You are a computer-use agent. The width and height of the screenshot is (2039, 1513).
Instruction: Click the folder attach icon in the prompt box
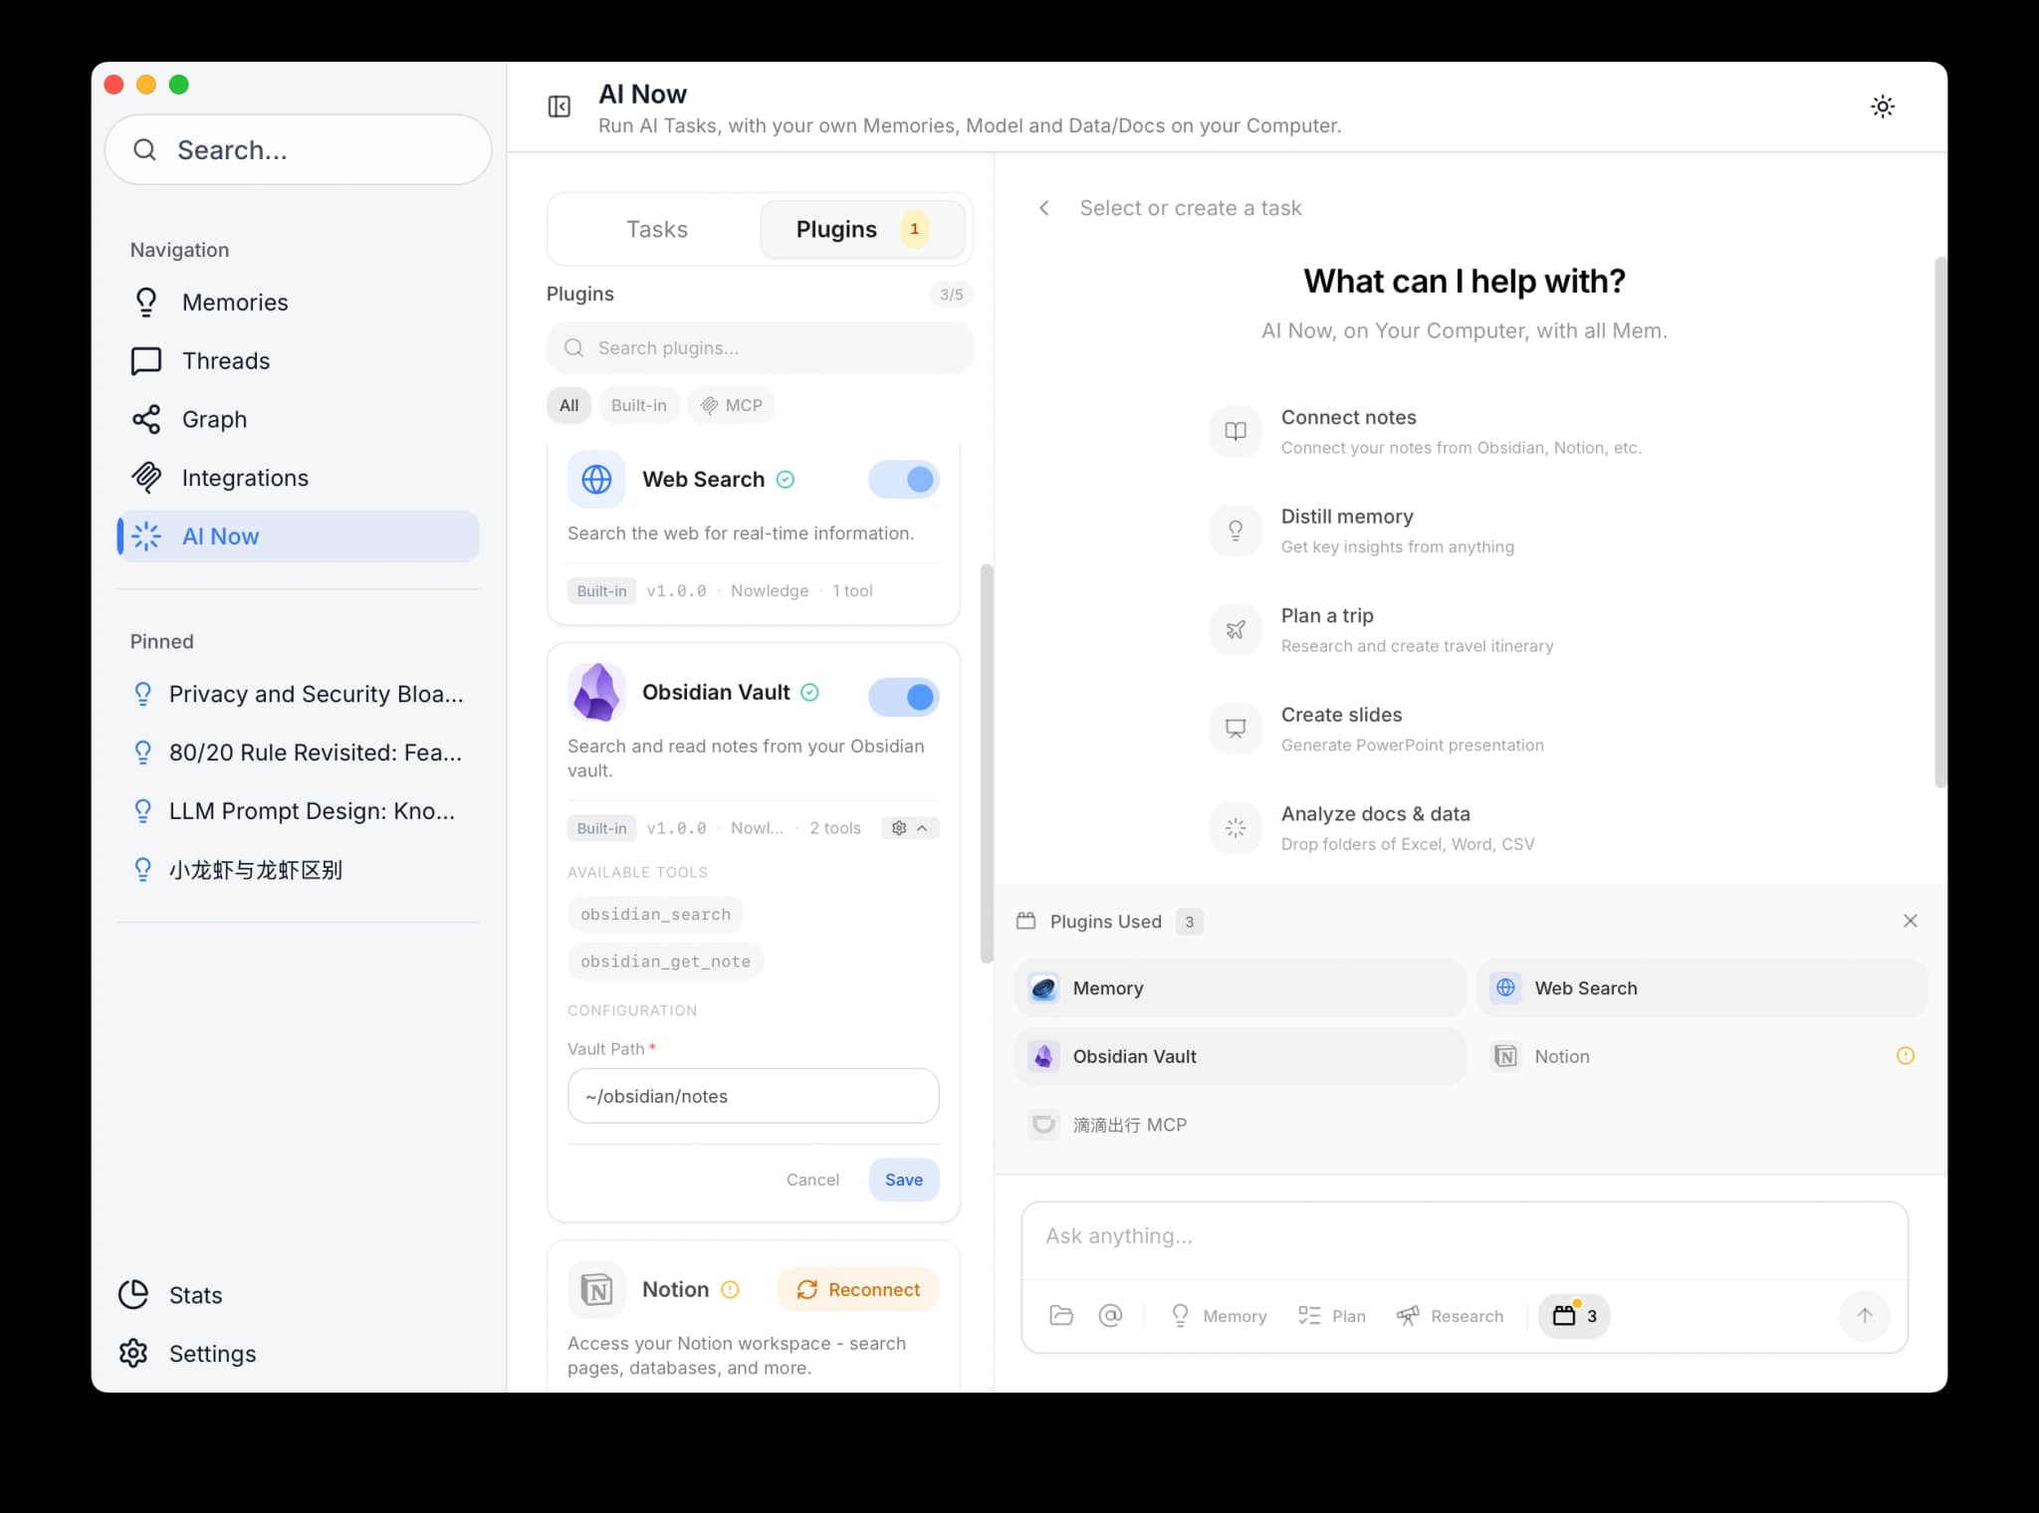coord(1061,1315)
